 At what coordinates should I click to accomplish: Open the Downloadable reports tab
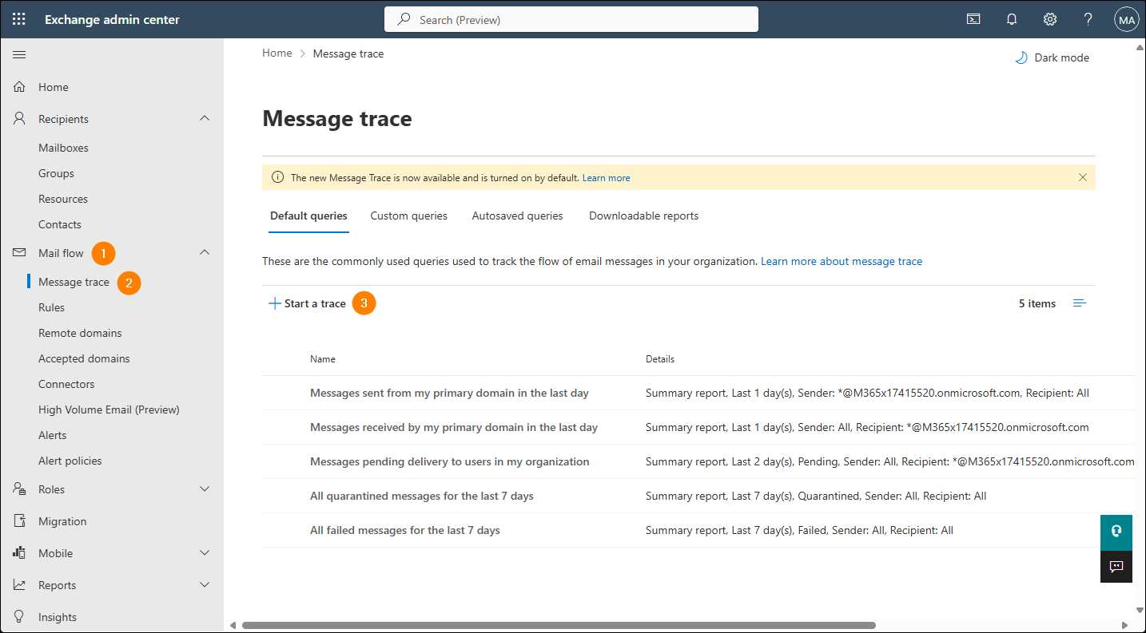point(643,216)
